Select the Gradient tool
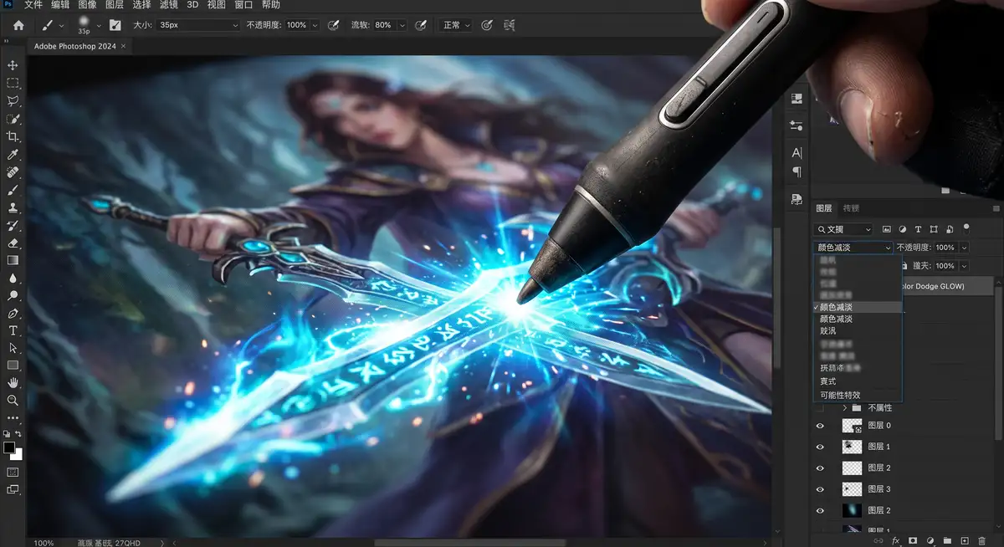Image resolution: width=1004 pixels, height=547 pixels. coord(13,260)
